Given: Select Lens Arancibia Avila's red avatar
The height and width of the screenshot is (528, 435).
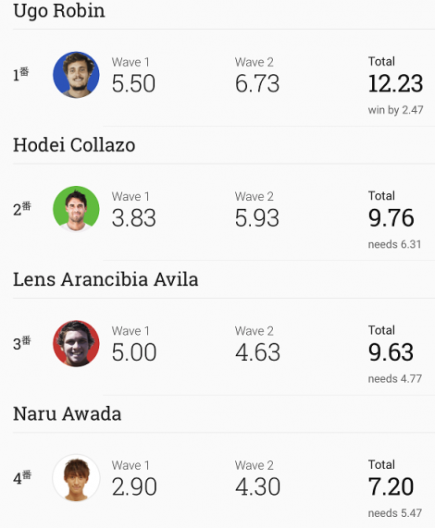Looking at the screenshot, I should pos(76,343).
